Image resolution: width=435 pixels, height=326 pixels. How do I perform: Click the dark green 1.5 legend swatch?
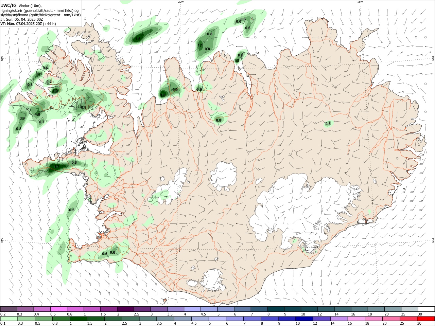click(96, 319)
